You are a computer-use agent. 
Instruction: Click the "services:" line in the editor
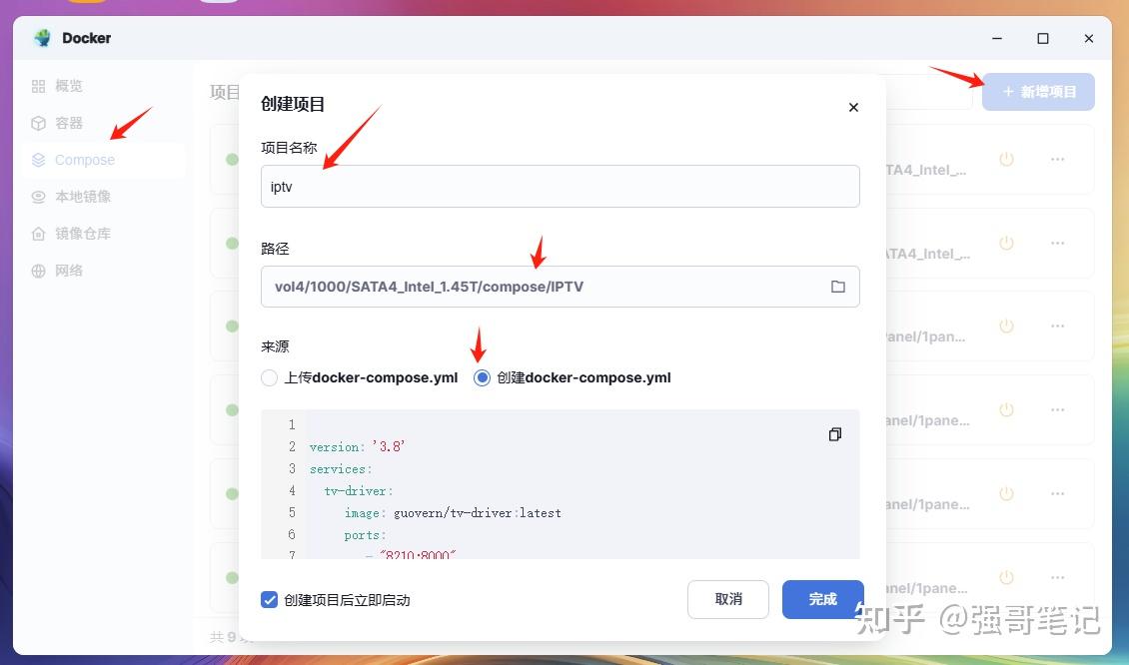(x=341, y=469)
